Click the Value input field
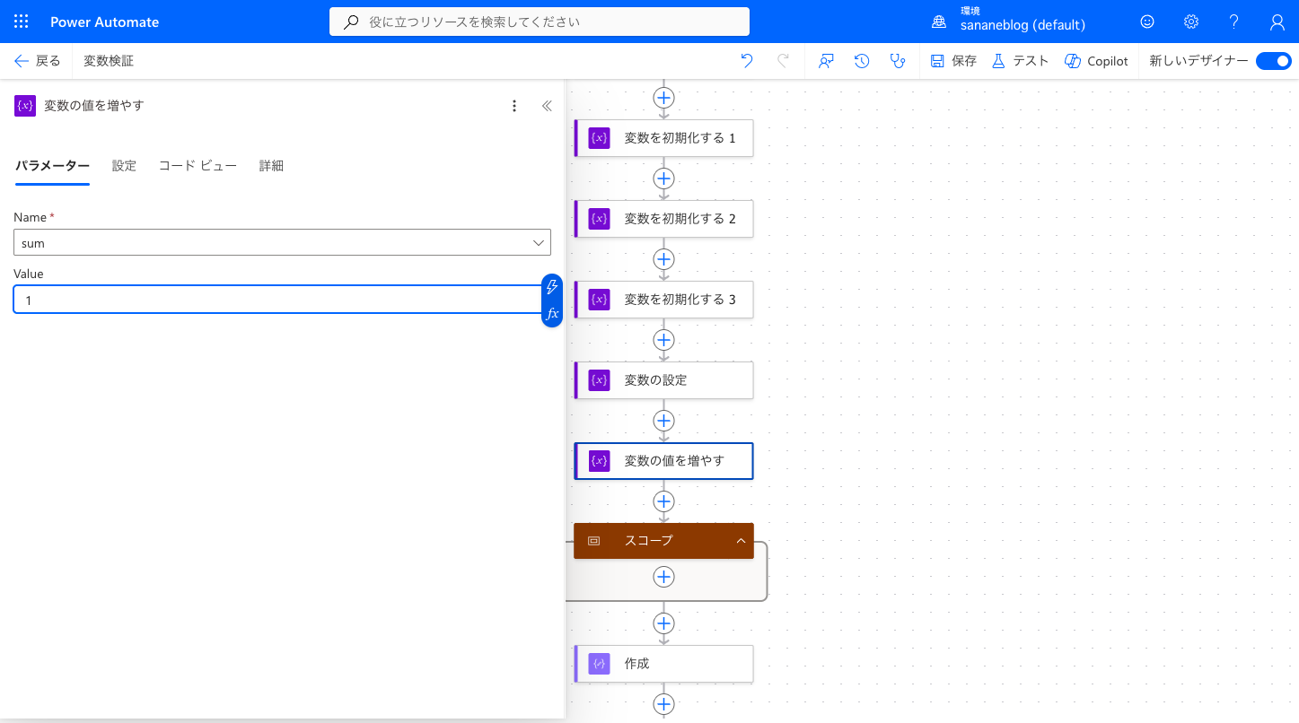The image size is (1299, 723). pyautogui.click(x=276, y=300)
